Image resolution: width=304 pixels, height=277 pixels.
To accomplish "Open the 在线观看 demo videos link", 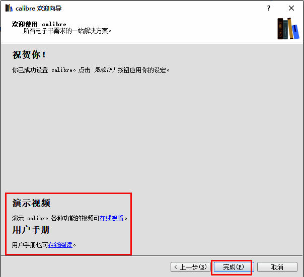I will tap(111, 218).
